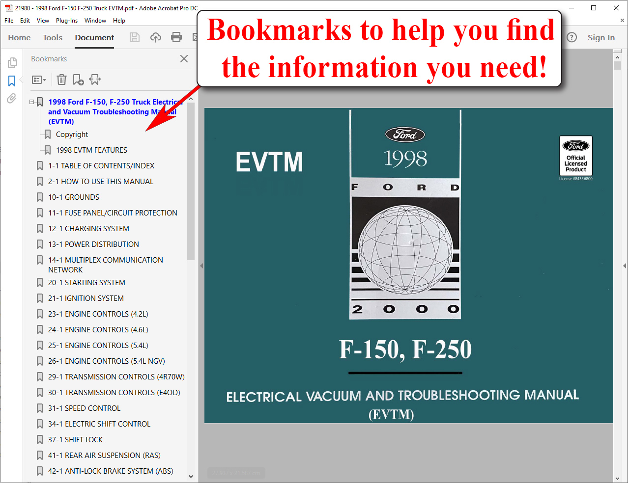Go to 1-1 TABLE OF CONTENTS/INDEX bookmark
This screenshot has height=483, width=629.
[101, 166]
